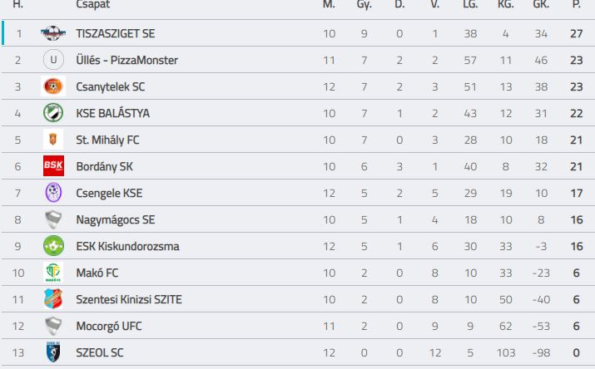Click the Üllés PizzaMonster U badge
This screenshot has width=595, height=369.
[x=53, y=60]
